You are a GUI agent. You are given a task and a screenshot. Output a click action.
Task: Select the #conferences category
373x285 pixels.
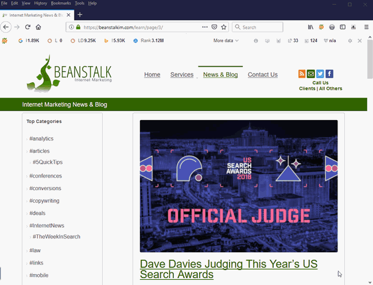coord(45,176)
